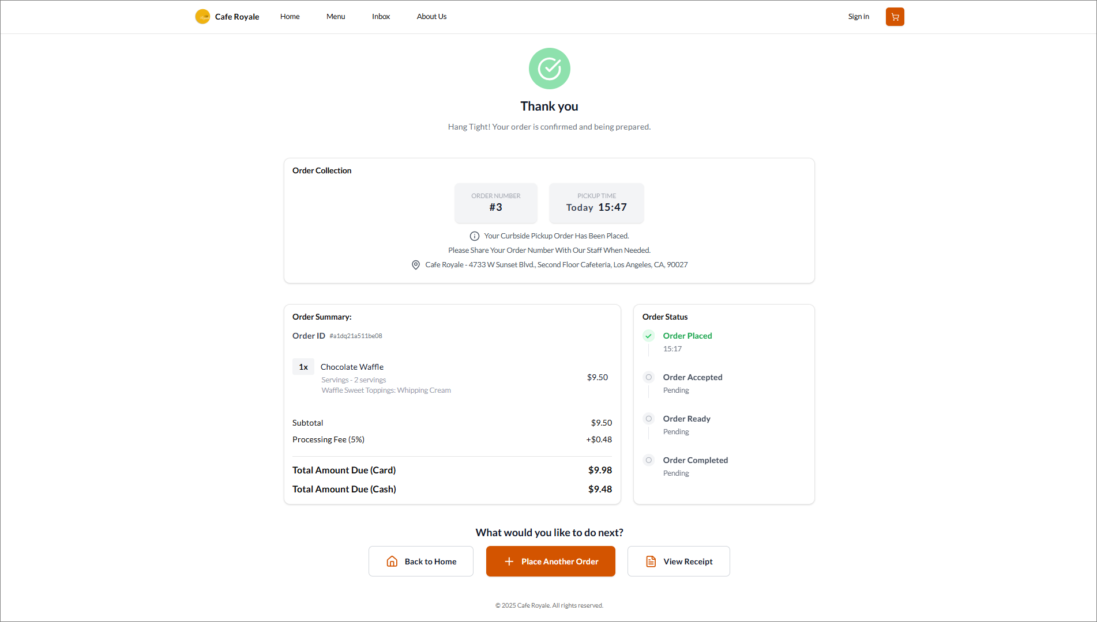Click the green confirmation checkmark icon
This screenshot has width=1097, height=622.
(x=549, y=69)
